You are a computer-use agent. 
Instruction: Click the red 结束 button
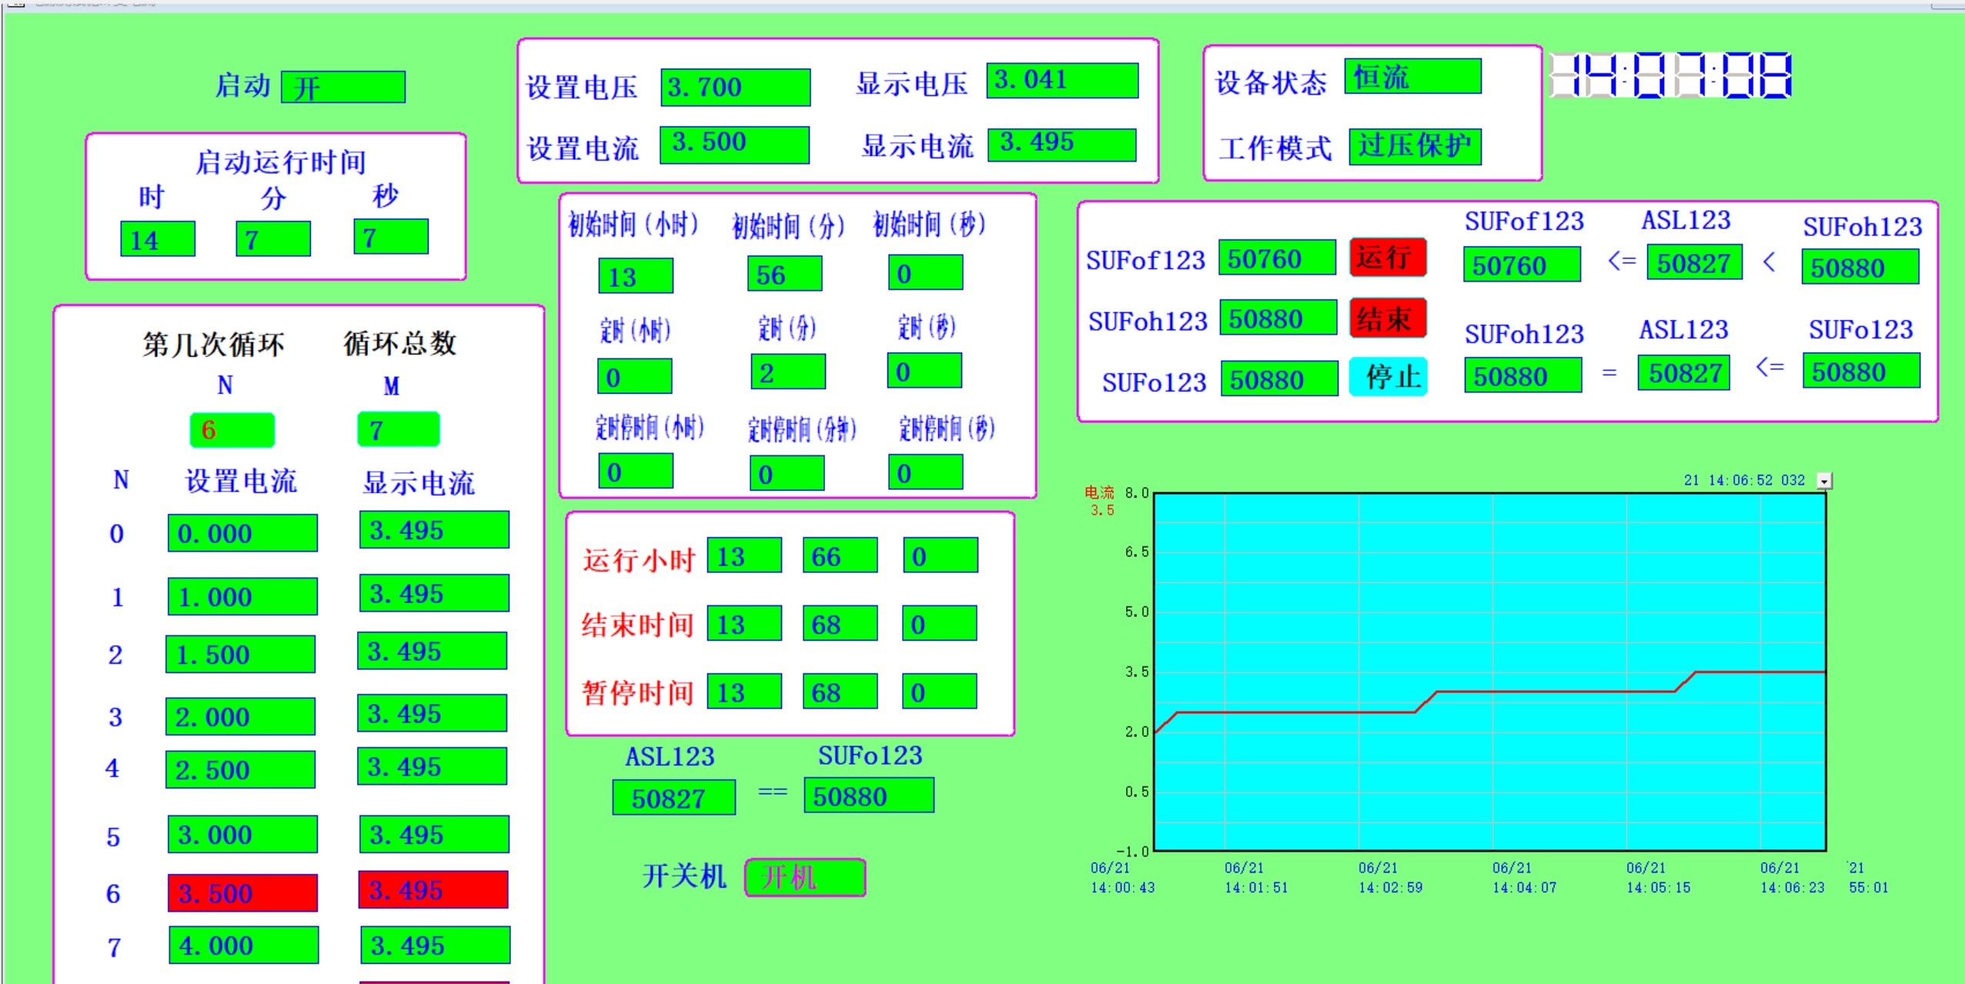coord(1388,318)
